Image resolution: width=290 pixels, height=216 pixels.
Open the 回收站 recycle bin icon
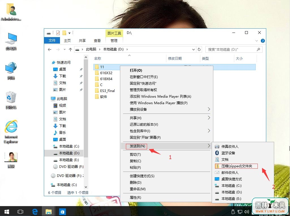11,100
